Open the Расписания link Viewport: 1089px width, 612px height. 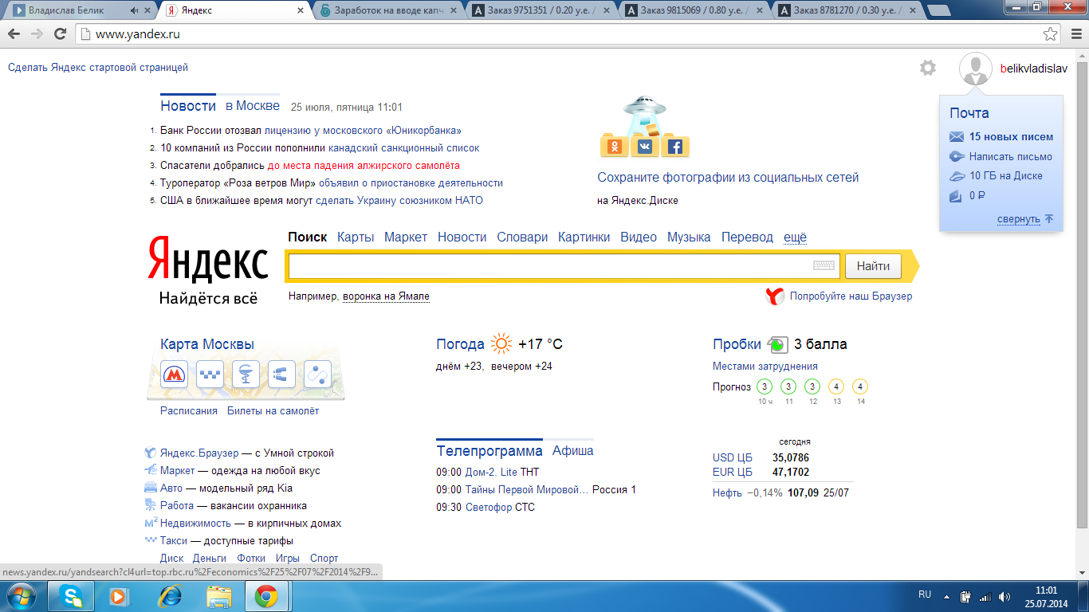[189, 411]
